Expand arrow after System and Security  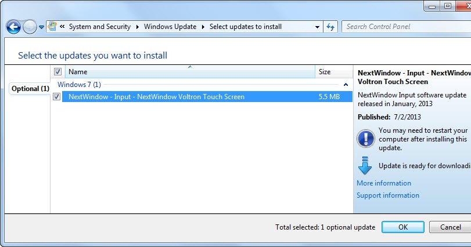click(137, 27)
